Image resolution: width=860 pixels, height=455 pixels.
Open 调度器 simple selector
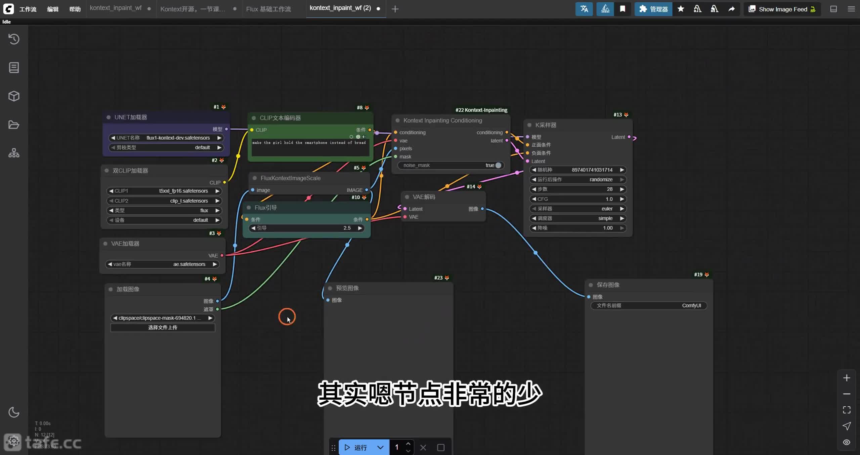click(x=578, y=218)
